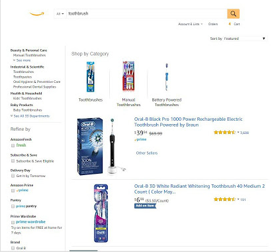Open the All departments search dropdown
This screenshot has height=252, width=276.
click(60, 14)
